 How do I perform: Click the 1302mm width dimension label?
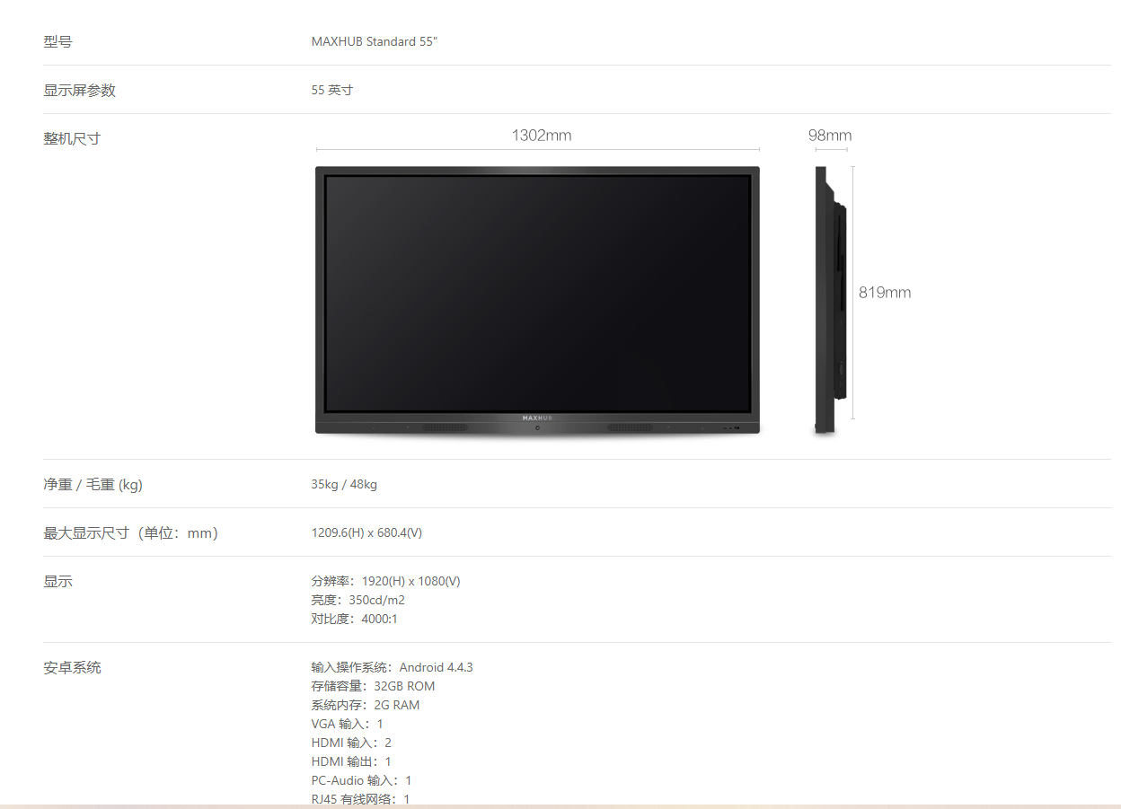coord(541,136)
